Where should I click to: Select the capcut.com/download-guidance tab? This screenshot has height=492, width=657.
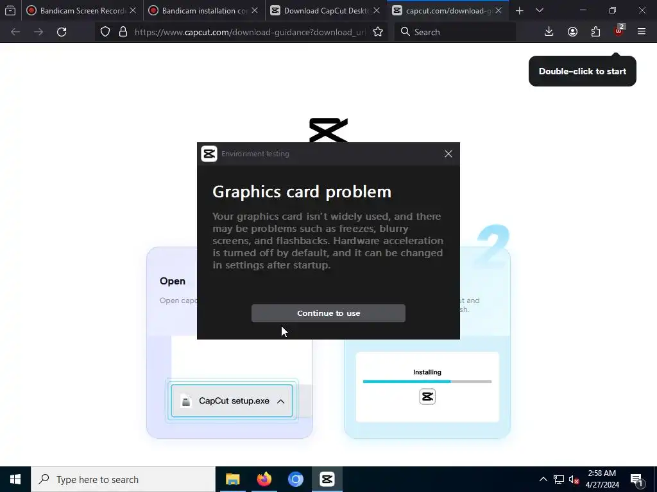[x=448, y=10]
